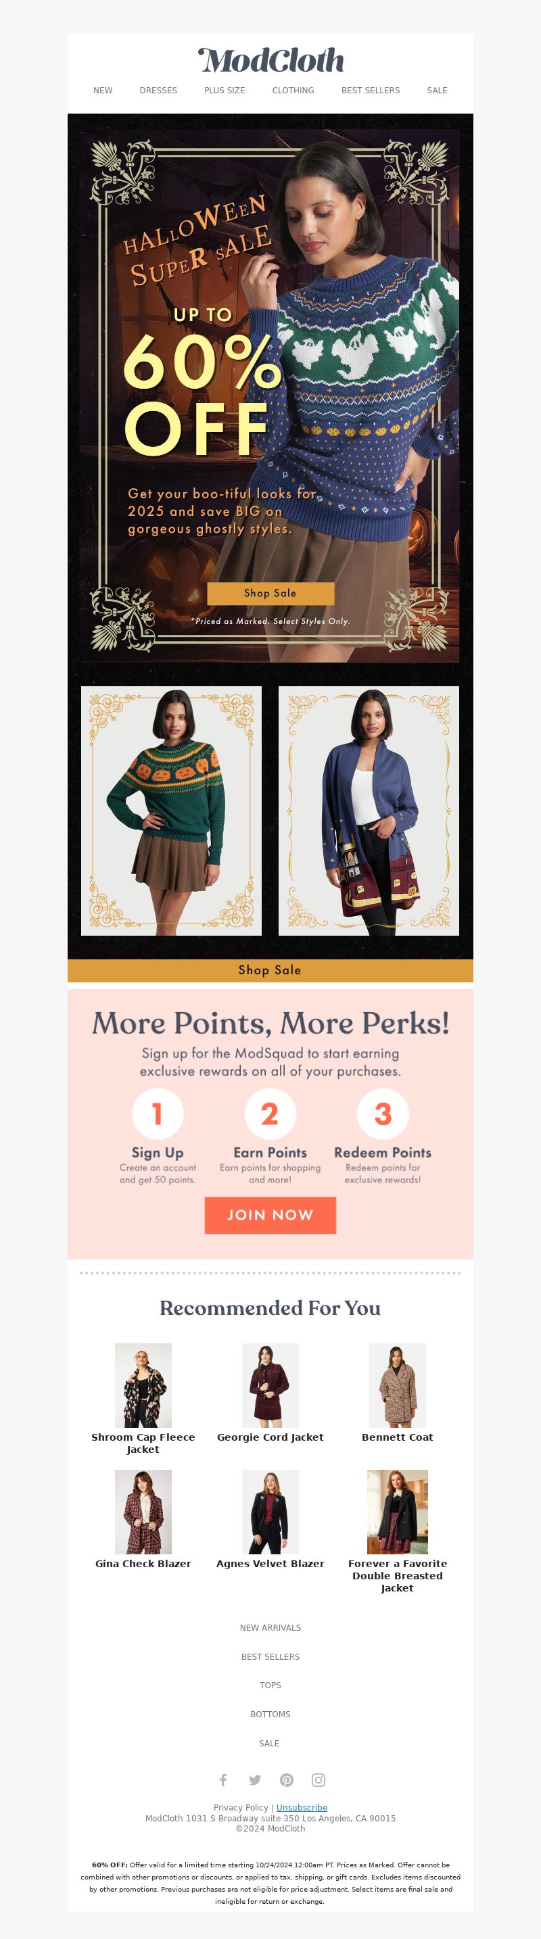541x1939 pixels.
Task: Select the numbered circle 2 Earn Points
Action: point(270,1114)
